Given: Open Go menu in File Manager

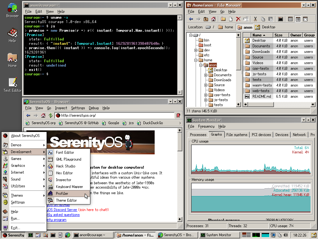Looking at the screenshot, I should 222,12.
